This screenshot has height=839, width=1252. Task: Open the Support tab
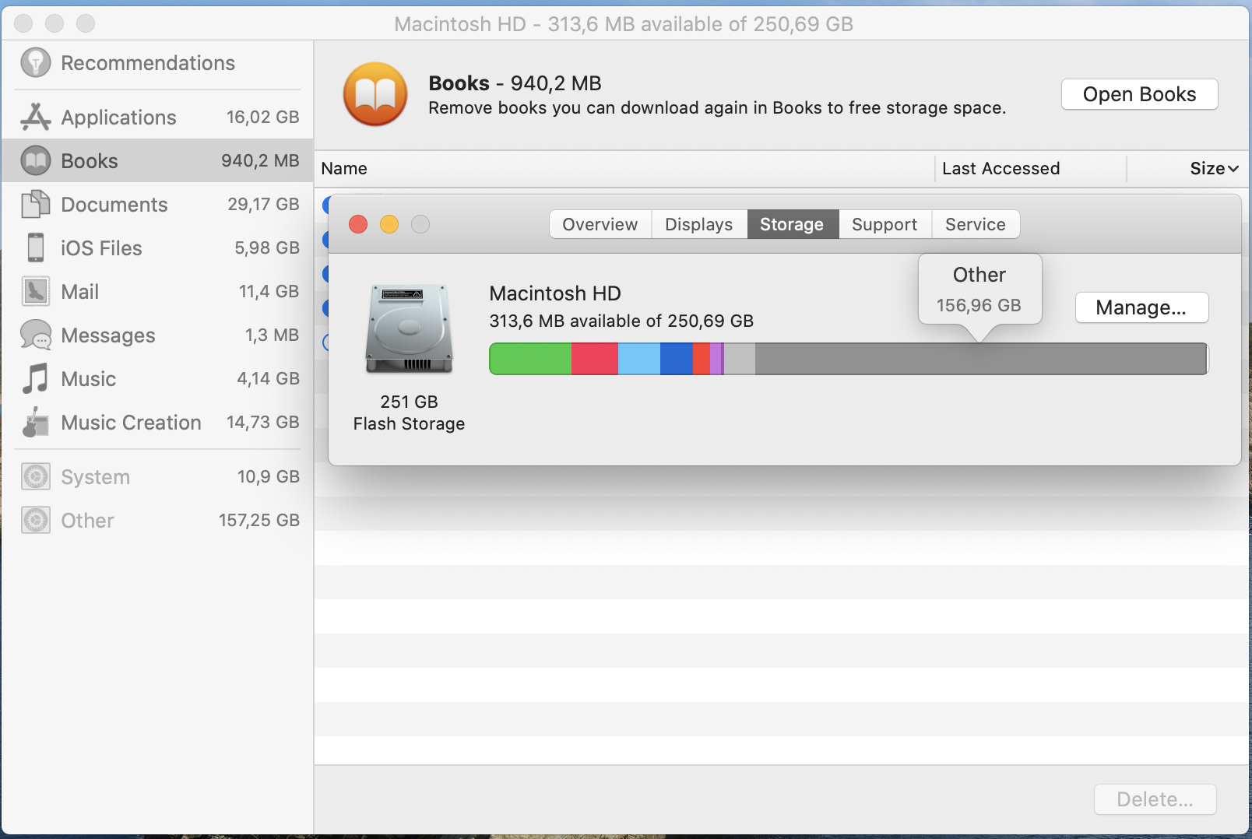[884, 225]
